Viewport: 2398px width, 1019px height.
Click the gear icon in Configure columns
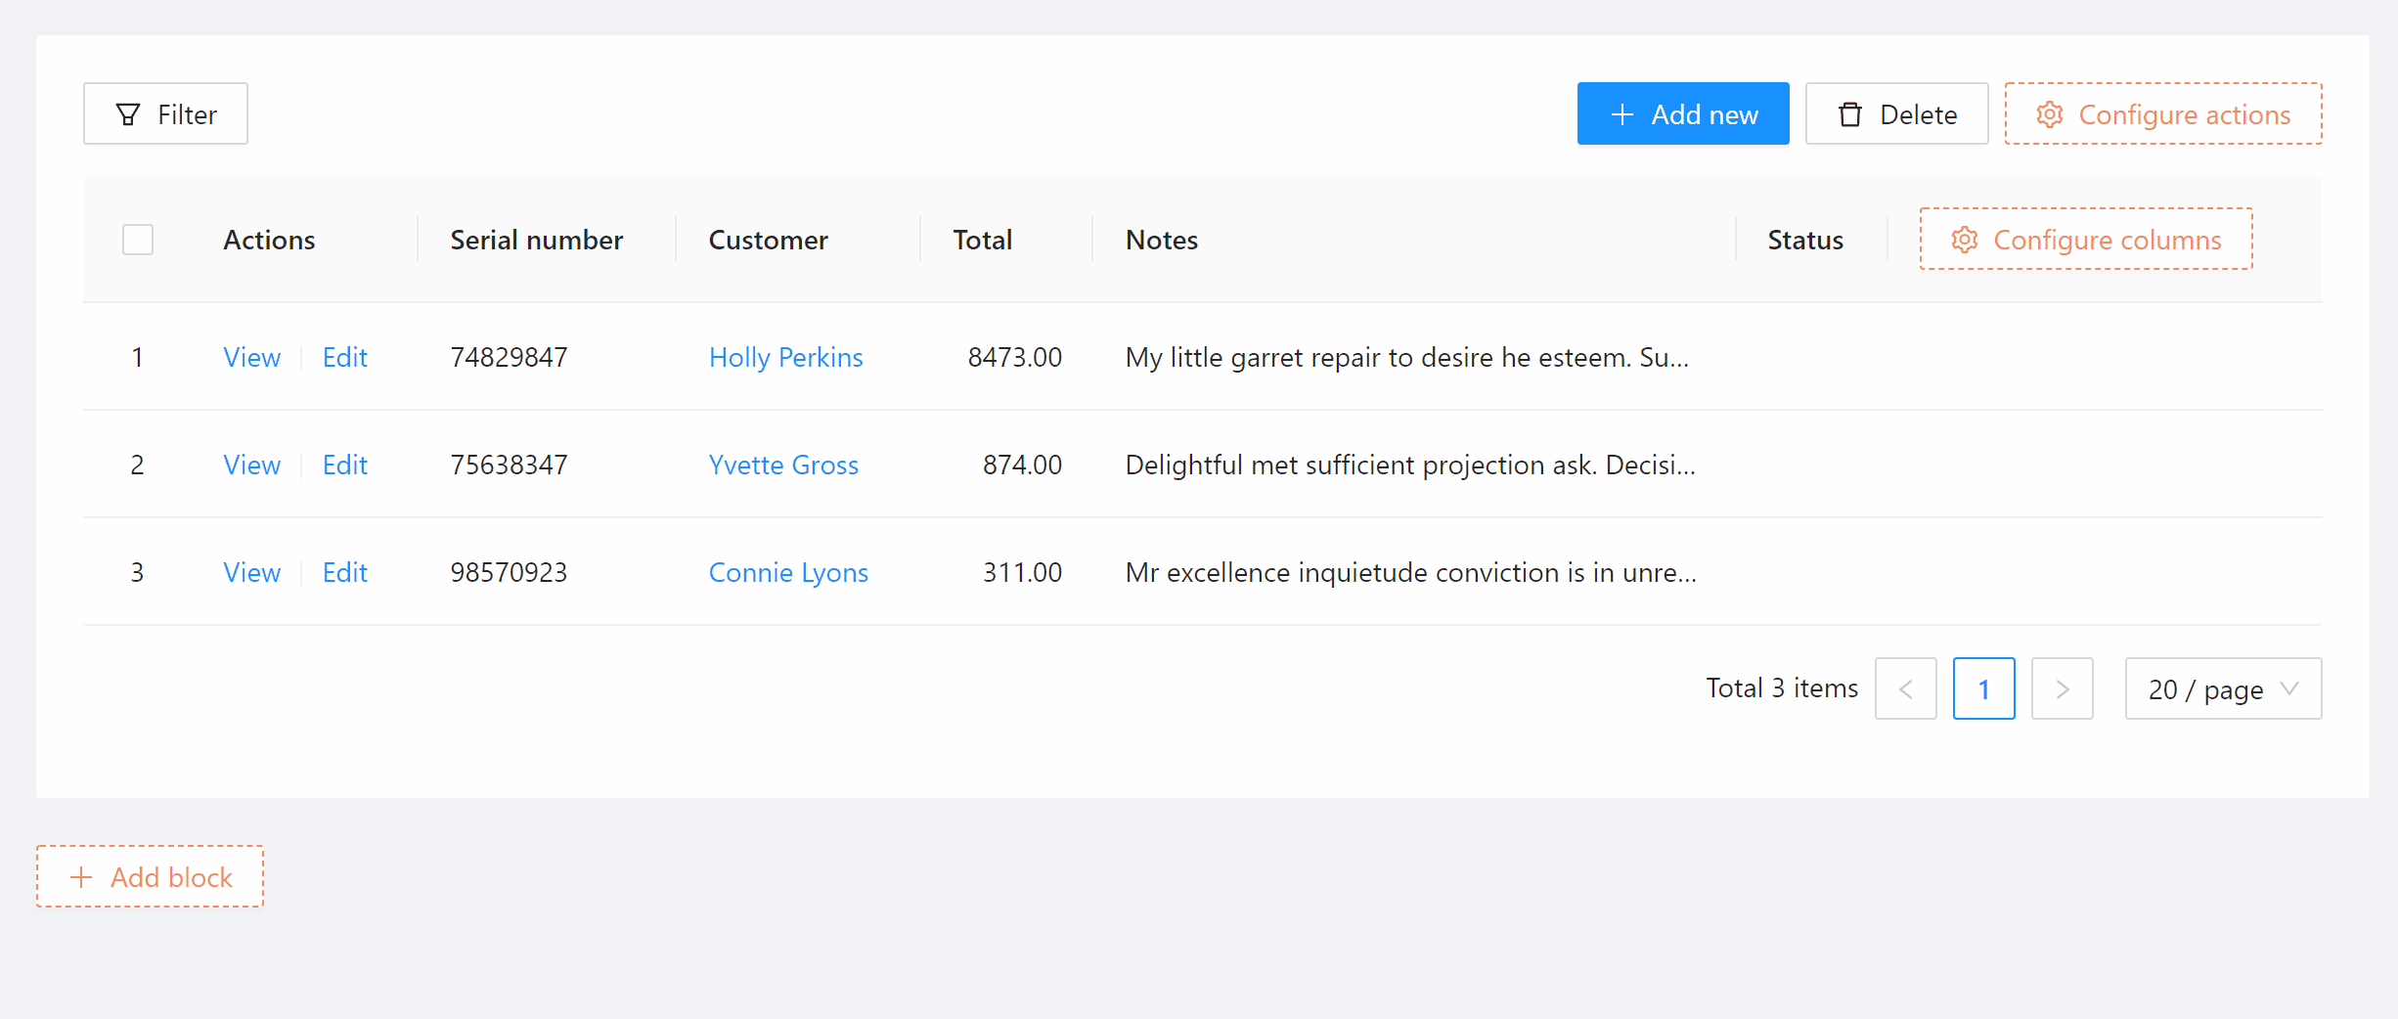point(1964,240)
